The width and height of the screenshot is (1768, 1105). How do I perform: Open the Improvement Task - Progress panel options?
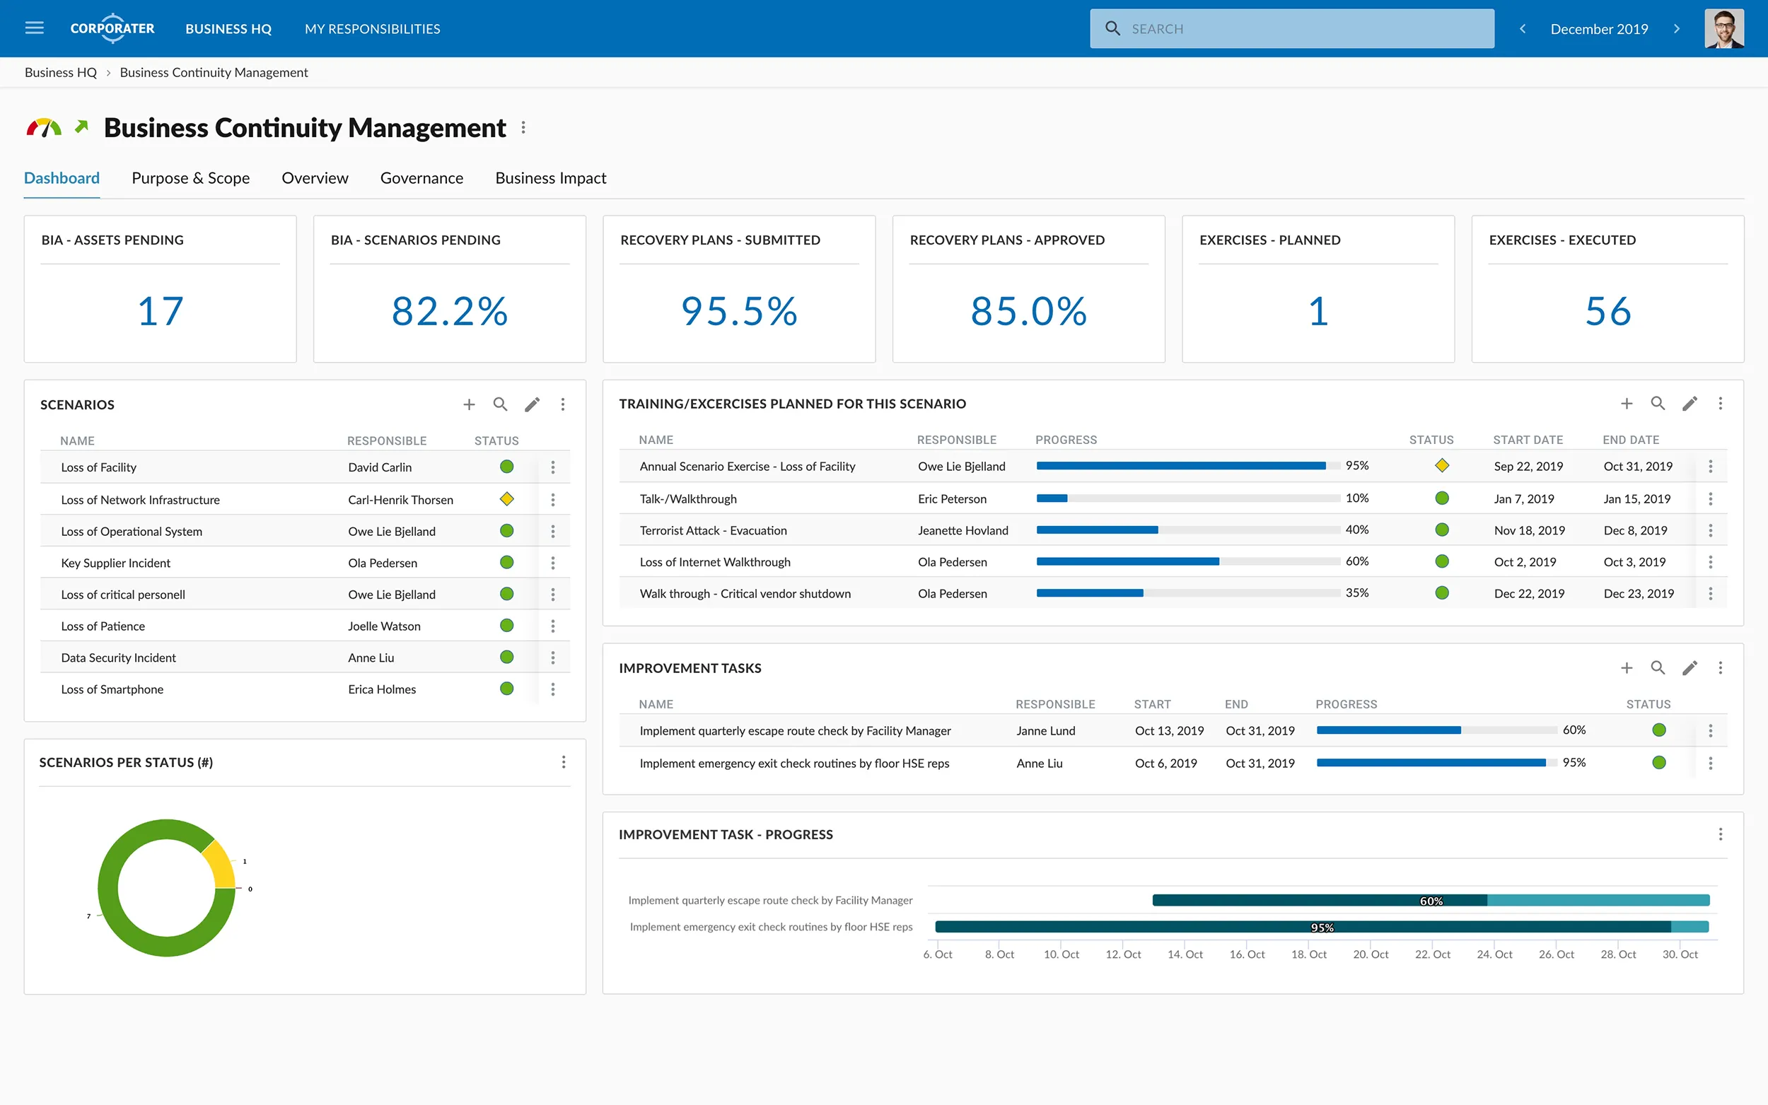point(1720,835)
